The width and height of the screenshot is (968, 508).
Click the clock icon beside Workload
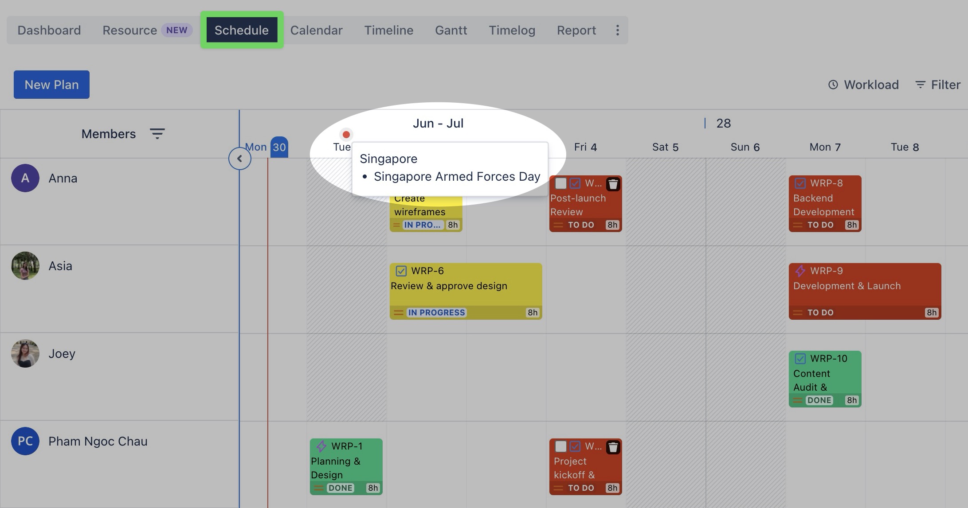pyautogui.click(x=834, y=85)
